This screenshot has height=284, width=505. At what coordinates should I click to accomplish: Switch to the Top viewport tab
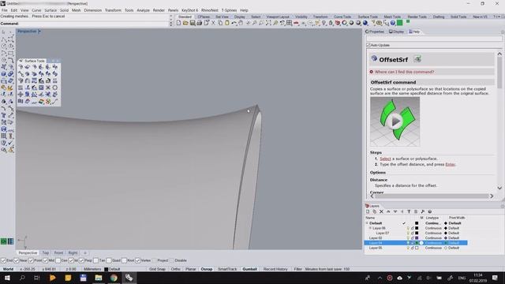point(46,252)
